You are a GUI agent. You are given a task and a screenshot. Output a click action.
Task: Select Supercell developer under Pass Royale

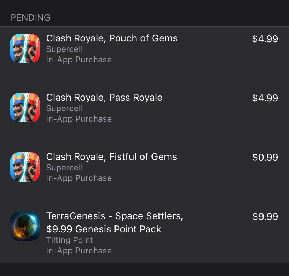(65, 108)
